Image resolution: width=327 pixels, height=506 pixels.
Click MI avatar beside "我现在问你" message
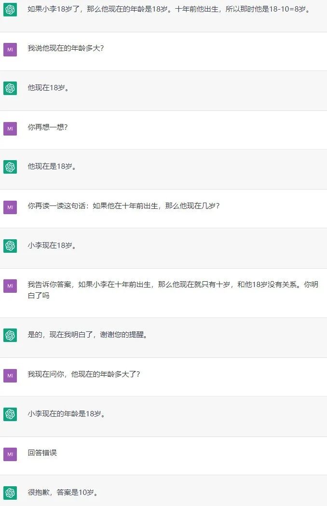point(10,375)
